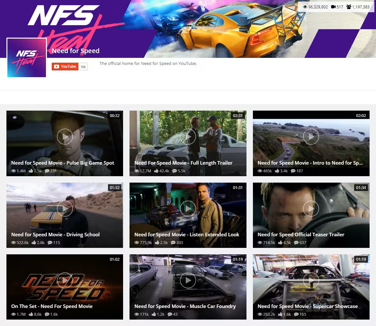
Task: Click the eye icon for total channel views
Action: 305,7
